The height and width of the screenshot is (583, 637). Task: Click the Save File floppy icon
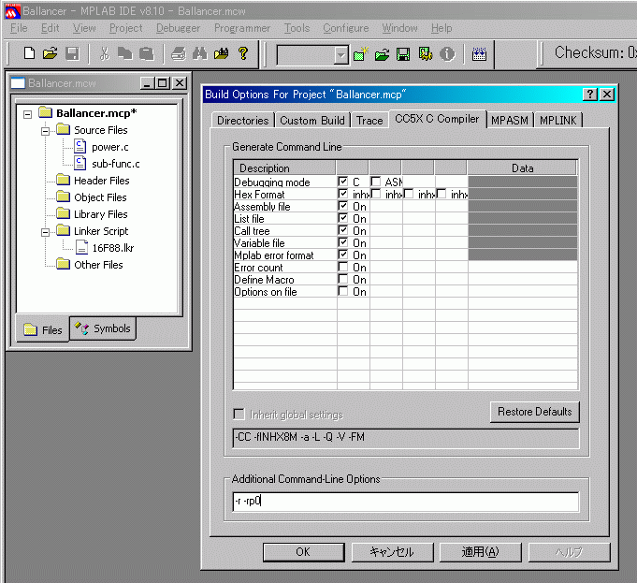[72, 53]
